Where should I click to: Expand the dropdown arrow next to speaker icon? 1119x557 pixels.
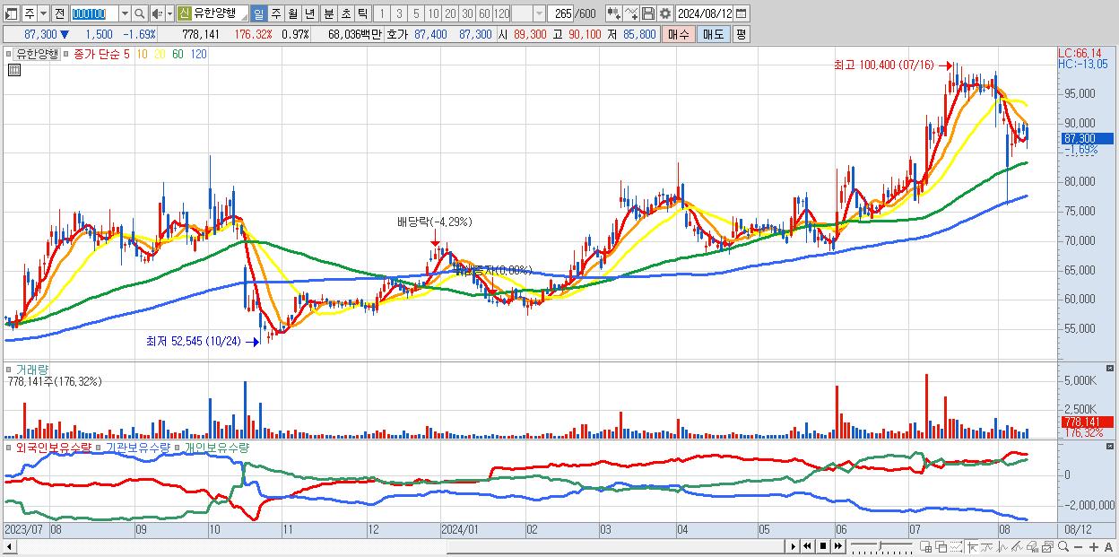click(169, 13)
